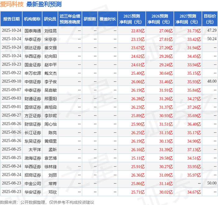Click the 数据来源 disclaimer footer text
This screenshot has height=205, width=218.
tap(47, 202)
